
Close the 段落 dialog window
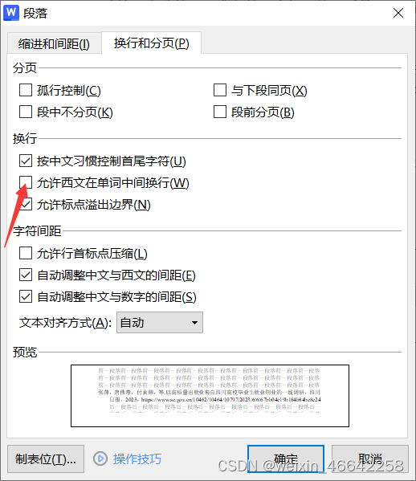pos(398,13)
